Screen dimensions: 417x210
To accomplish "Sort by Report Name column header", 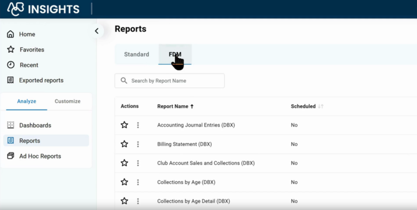I will tap(175, 106).
